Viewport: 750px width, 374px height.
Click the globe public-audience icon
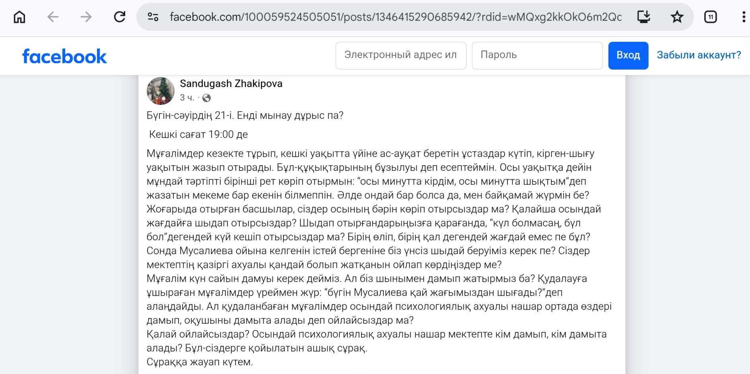(206, 98)
